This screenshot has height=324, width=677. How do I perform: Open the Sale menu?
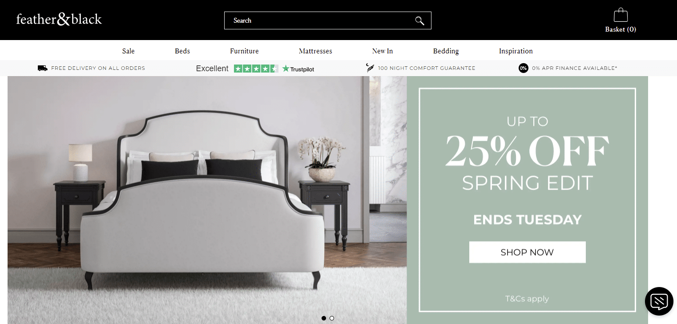click(x=128, y=51)
